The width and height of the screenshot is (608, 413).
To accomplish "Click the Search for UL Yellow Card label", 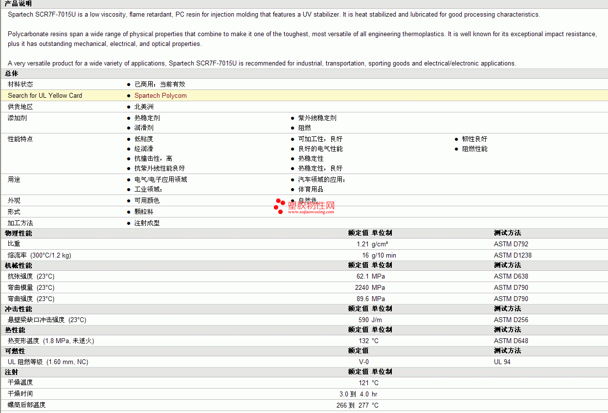I will coord(45,96).
